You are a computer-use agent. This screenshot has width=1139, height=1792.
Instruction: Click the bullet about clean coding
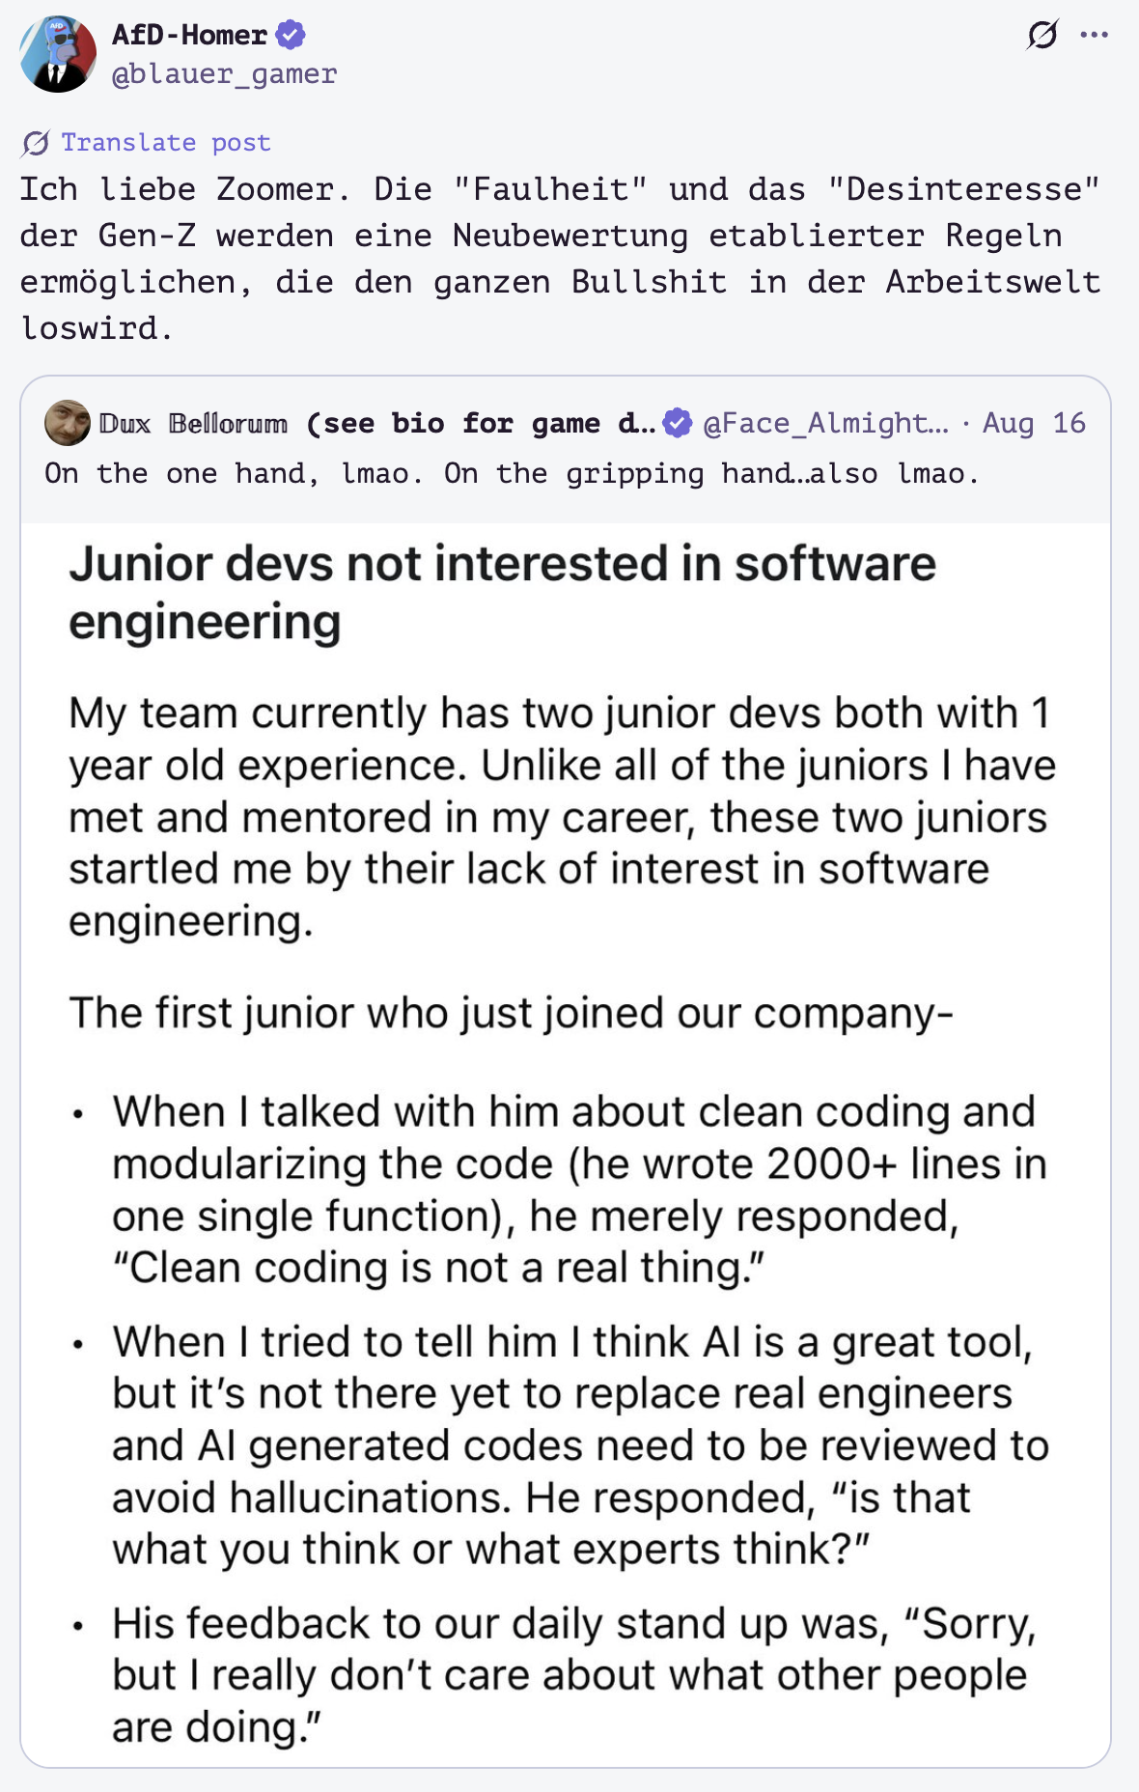[579, 1190]
